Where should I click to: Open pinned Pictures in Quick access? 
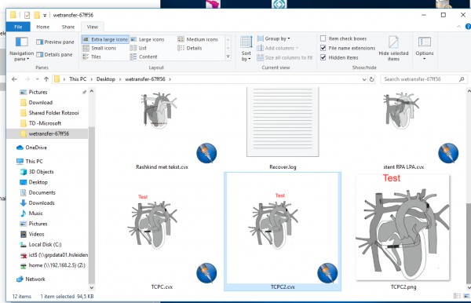38,92
